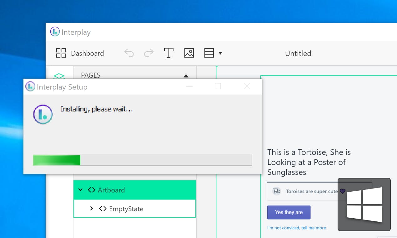The height and width of the screenshot is (238, 397).
Task: Collapse the PAGES panel arrow
Action: coord(186,75)
